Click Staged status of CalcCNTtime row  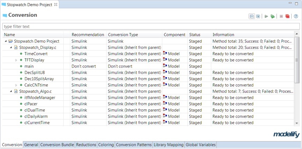(195, 85)
